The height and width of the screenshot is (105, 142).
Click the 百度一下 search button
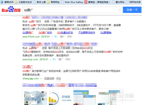pos(132,10)
